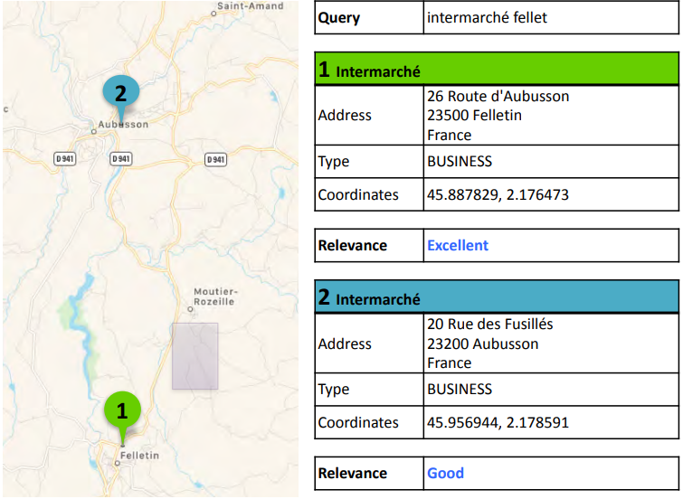Click coordinates '45.956944, 2.178591'
The image size is (683, 499).
pos(498,422)
